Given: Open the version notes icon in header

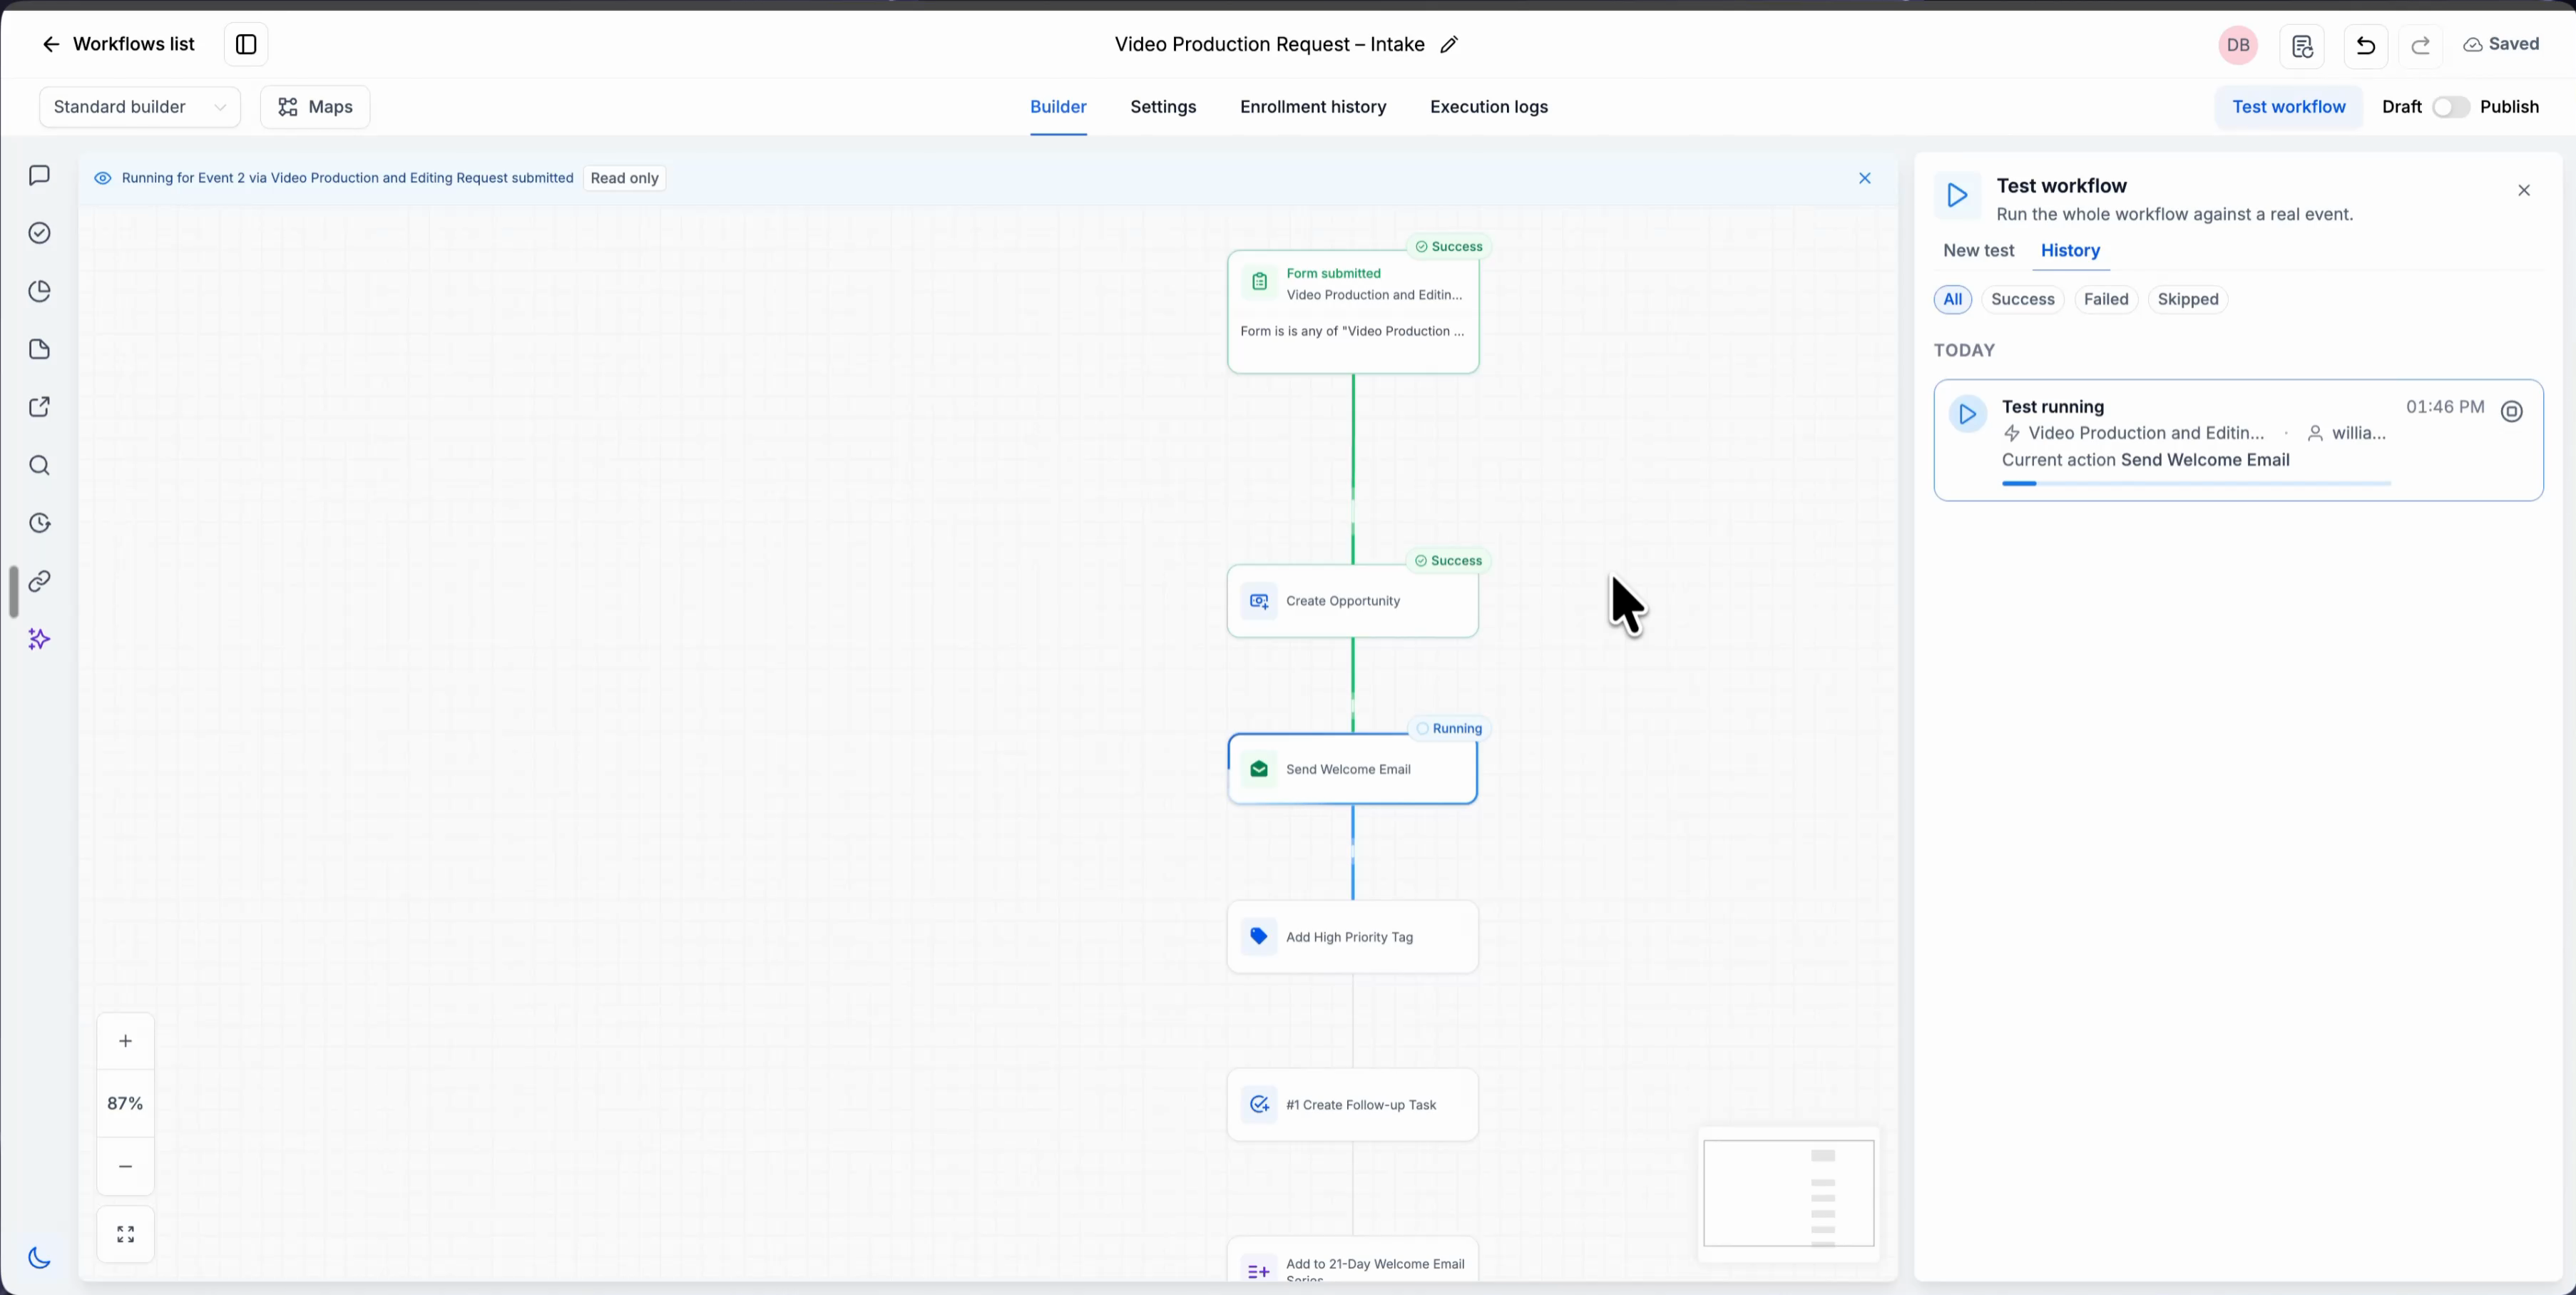Looking at the screenshot, I should click(2302, 45).
